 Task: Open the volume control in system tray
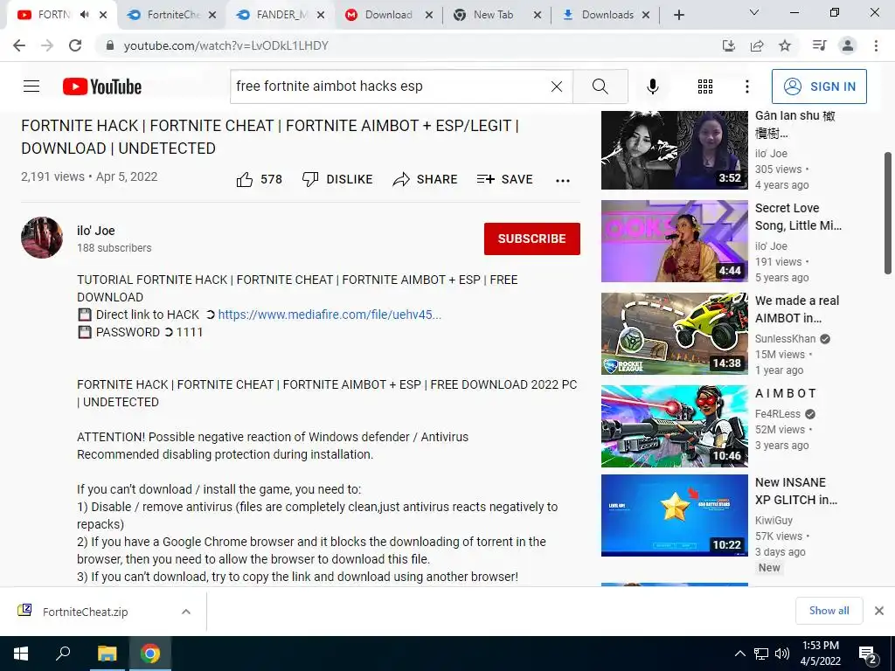click(782, 654)
